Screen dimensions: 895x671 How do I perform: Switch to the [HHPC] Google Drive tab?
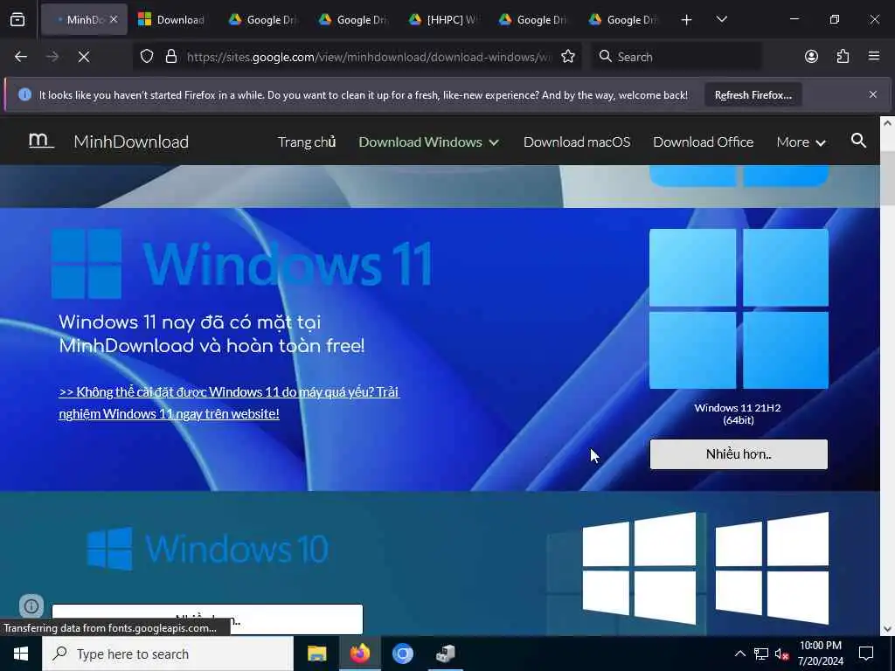pos(442,19)
